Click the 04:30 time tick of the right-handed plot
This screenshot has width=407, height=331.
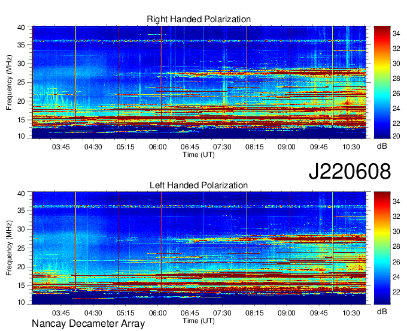pos(93,147)
